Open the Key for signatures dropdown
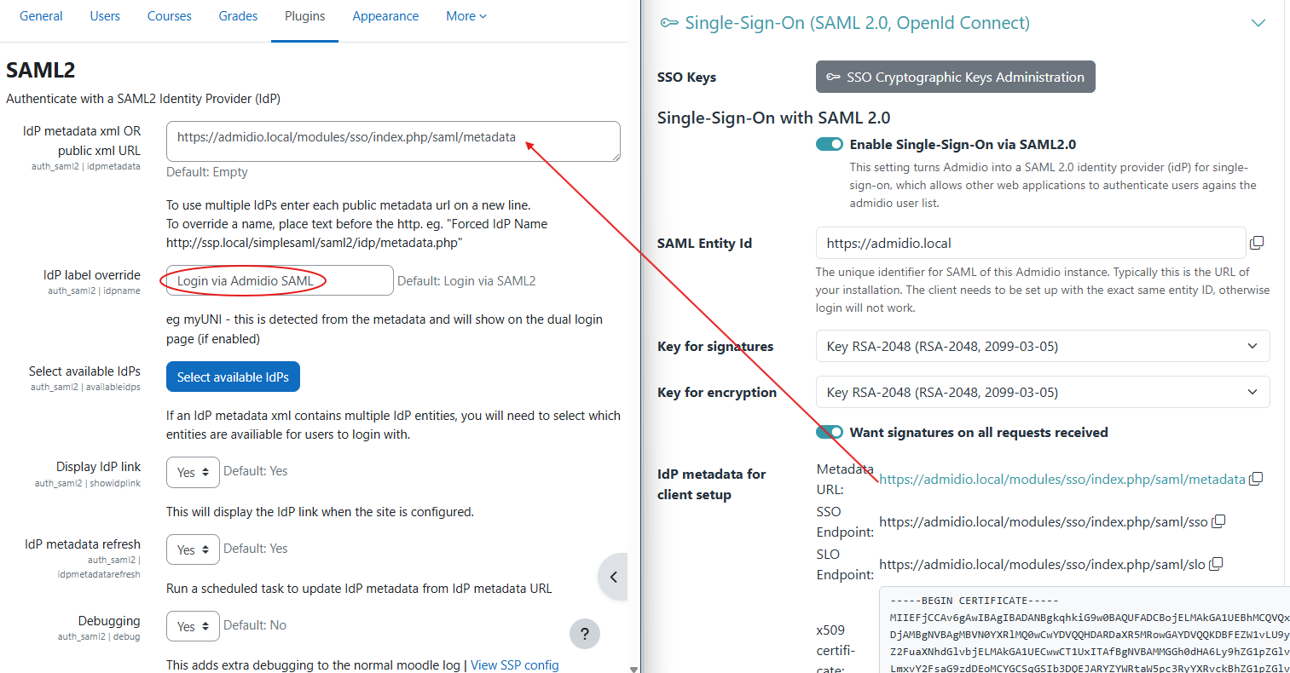The height and width of the screenshot is (673, 1290). pos(1042,346)
